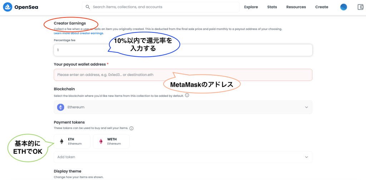Image resolution: width=366 pixels, height=180 pixels.
Task: Select the WETH Ethereum token card
Action: [111, 142]
